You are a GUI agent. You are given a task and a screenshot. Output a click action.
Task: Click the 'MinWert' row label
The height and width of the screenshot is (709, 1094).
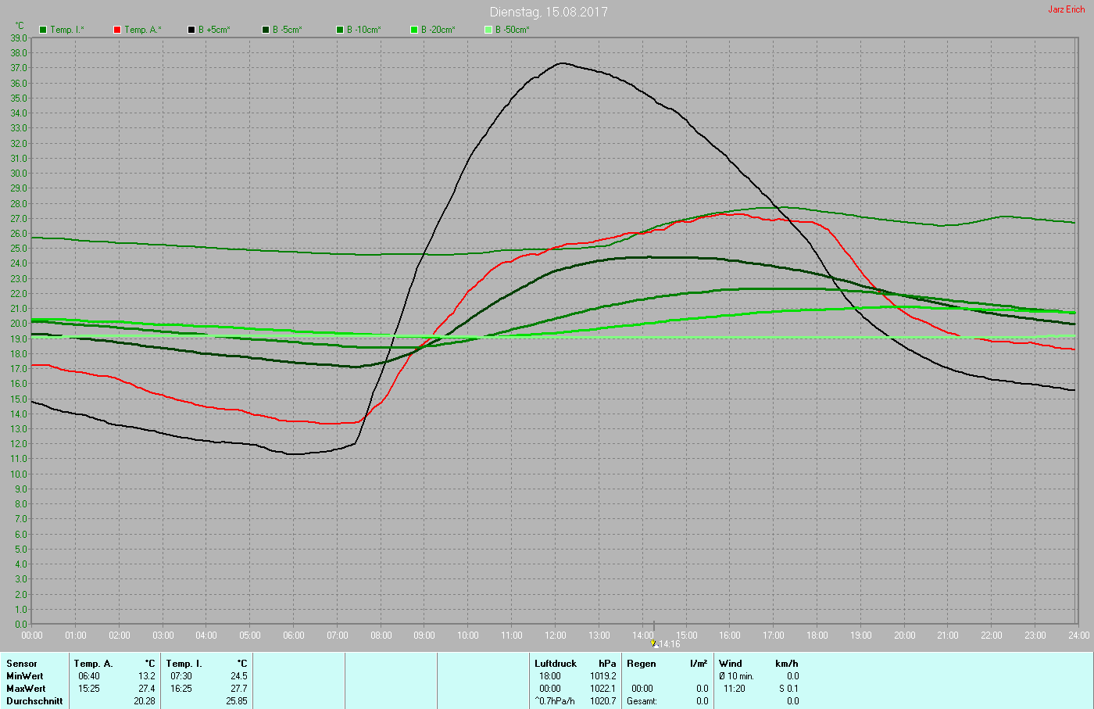(x=25, y=676)
